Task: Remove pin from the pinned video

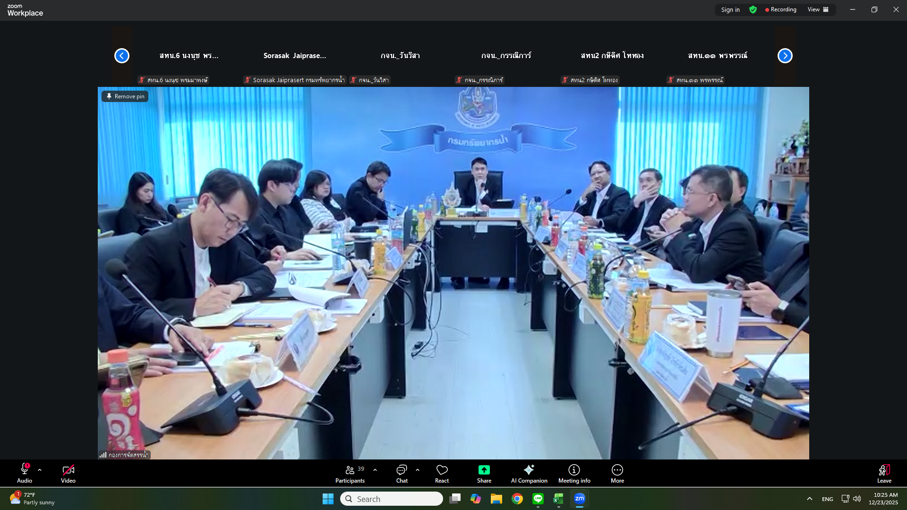Action: point(125,96)
